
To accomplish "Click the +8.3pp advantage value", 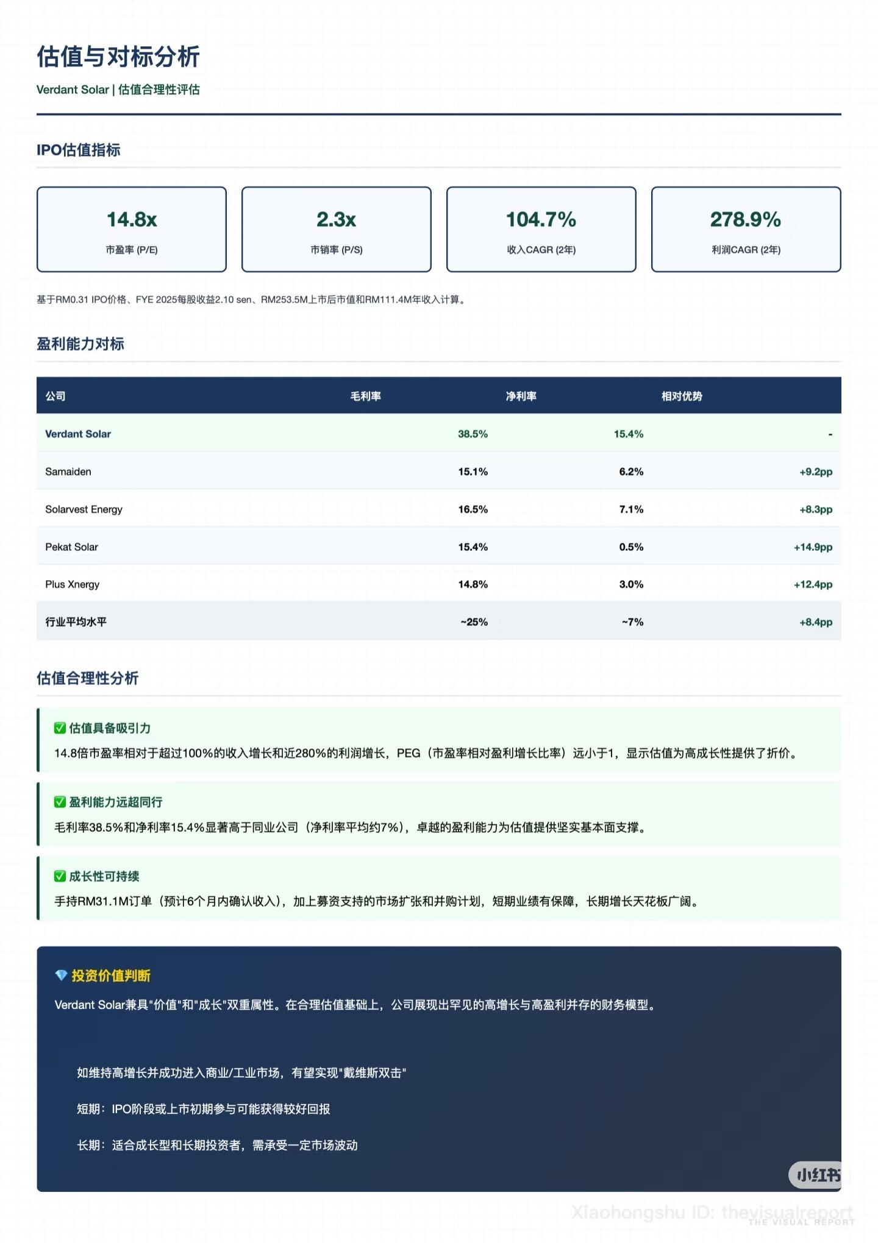I will [x=816, y=509].
